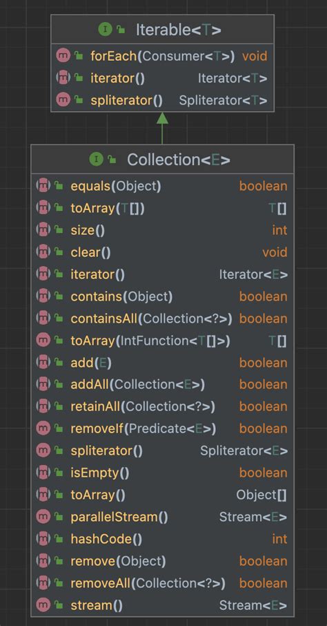327x626 pixels.
Task: Click the green lock icon next to spliterator() in Iterable
Action: click(x=79, y=100)
